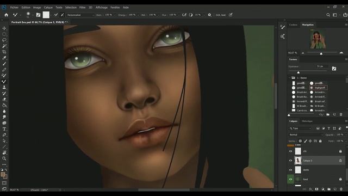This screenshot has width=348, height=196.
Task: Click the delete layer trash icon
Action: coord(341,189)
